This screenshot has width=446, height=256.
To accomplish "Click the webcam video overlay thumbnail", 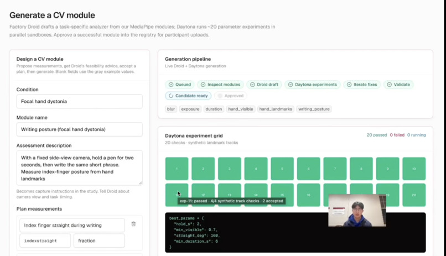I will (357, 210).
